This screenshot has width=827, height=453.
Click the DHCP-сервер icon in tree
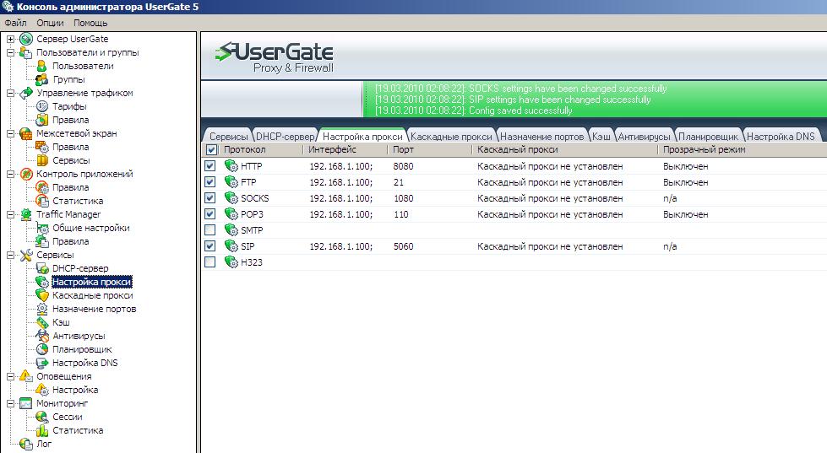tap(41, 268)
